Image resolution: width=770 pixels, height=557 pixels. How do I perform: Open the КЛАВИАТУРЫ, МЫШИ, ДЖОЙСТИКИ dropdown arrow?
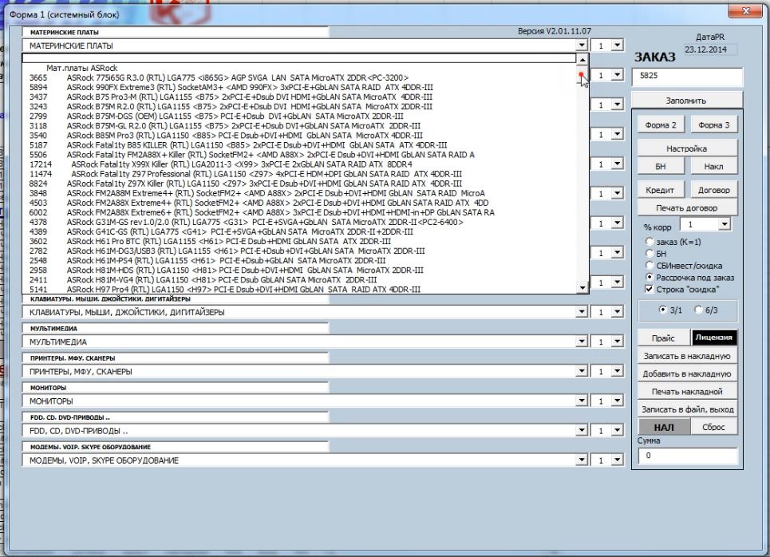[582, 312]
